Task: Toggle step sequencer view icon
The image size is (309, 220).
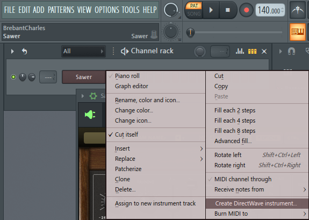Action: 252,52
